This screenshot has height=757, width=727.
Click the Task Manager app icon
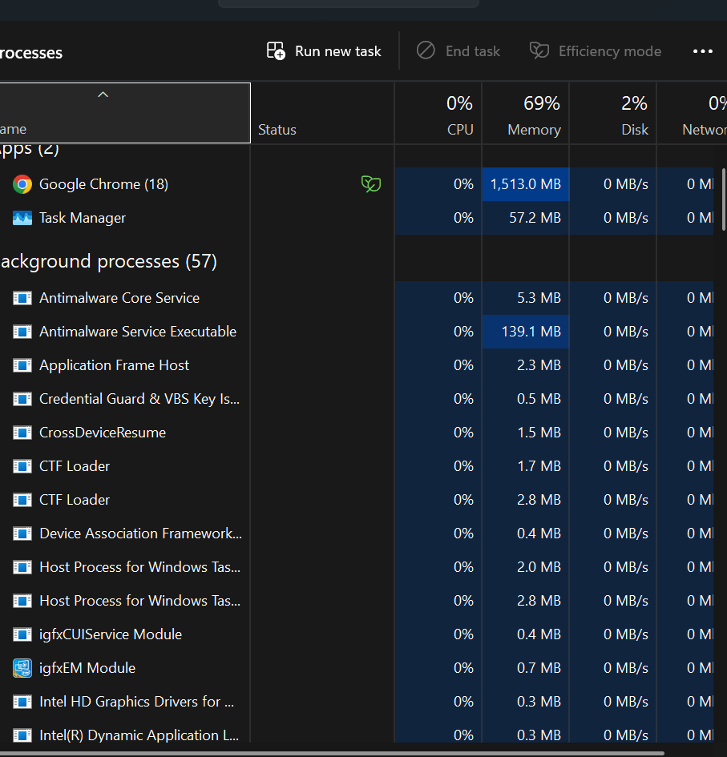[22, 218]
